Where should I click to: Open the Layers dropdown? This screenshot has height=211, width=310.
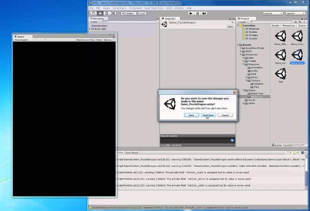pyautogui.click(x=273, y=13)
